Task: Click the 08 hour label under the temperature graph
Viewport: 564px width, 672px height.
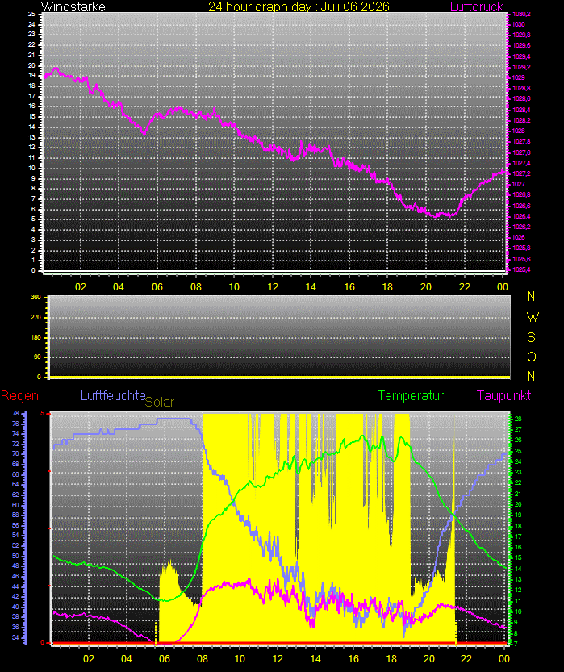Action: [x=203, y=659]
